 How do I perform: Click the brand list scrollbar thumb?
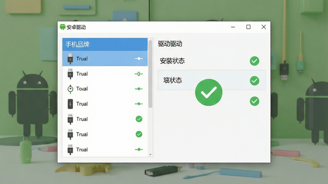150,74
